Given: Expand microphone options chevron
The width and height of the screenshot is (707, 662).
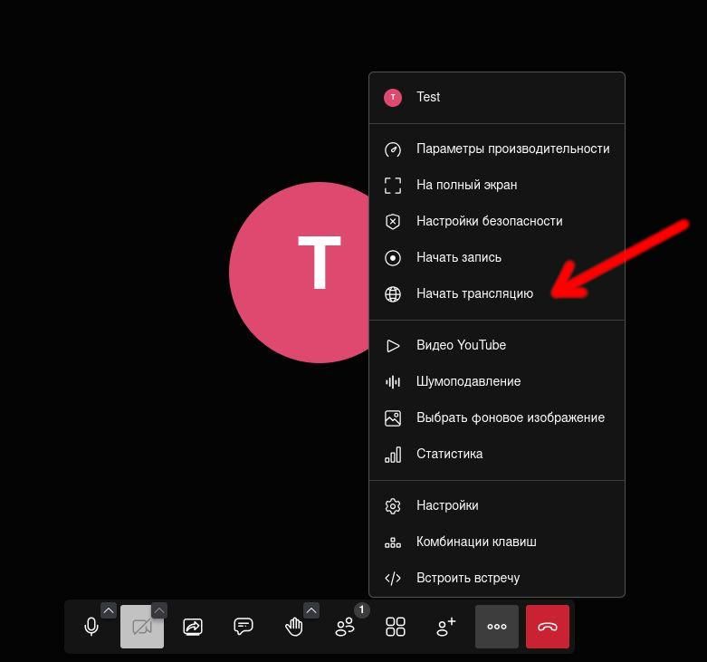Looking at the screenshot, I should [x=109, y=610].
